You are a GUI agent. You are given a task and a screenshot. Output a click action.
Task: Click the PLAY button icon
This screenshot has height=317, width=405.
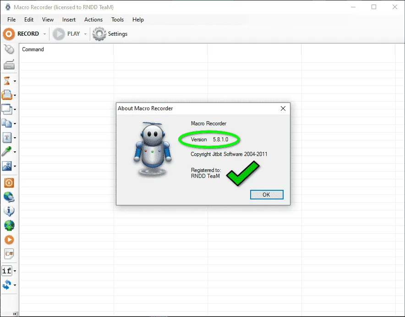pyautogui.click(x=59, y=34)
